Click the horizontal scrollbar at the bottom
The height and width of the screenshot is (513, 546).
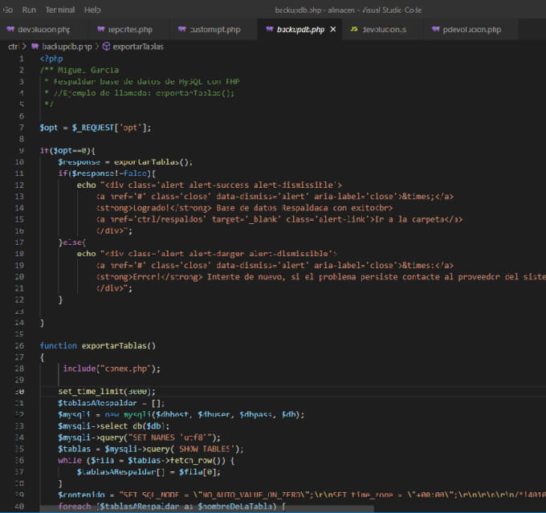(x=207, y=509)
